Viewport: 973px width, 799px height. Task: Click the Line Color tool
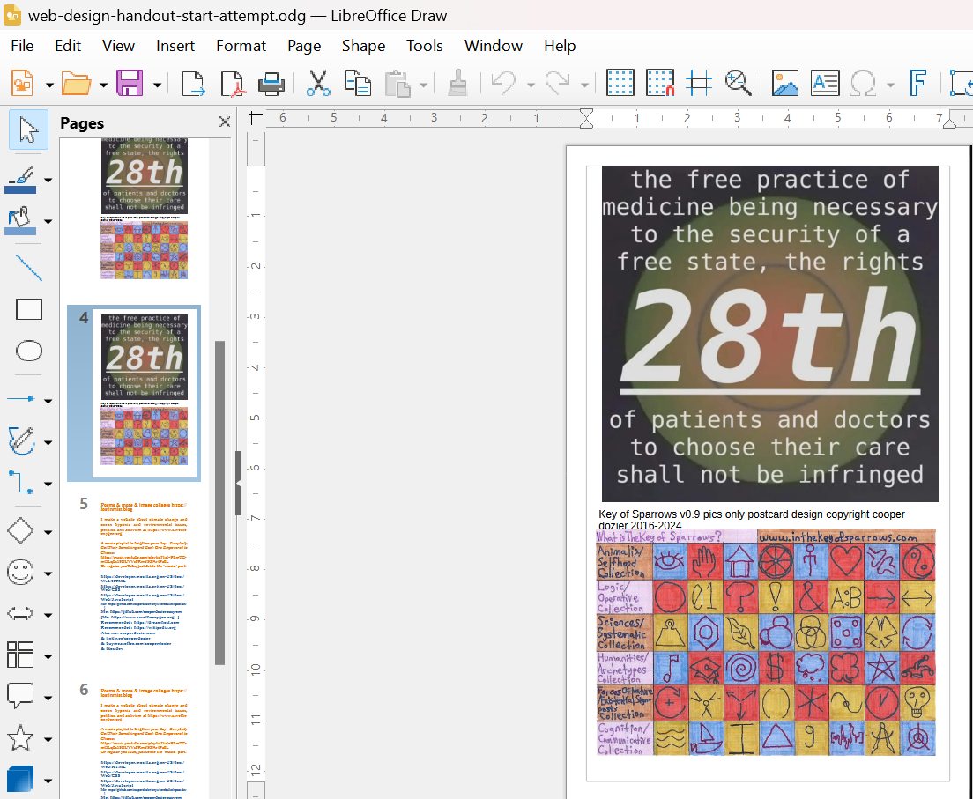click(x=20, y=180)
